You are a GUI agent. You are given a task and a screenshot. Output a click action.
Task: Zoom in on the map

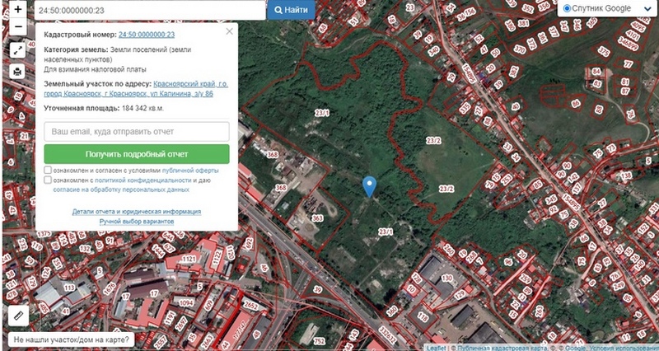coord(18,9)
